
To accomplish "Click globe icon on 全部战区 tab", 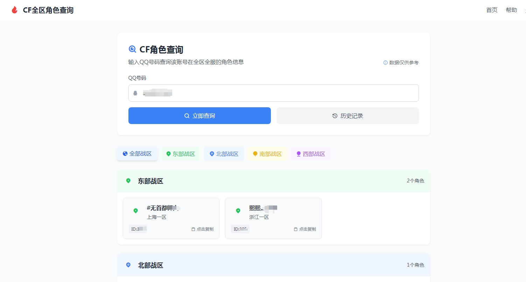I will (125, 154).
